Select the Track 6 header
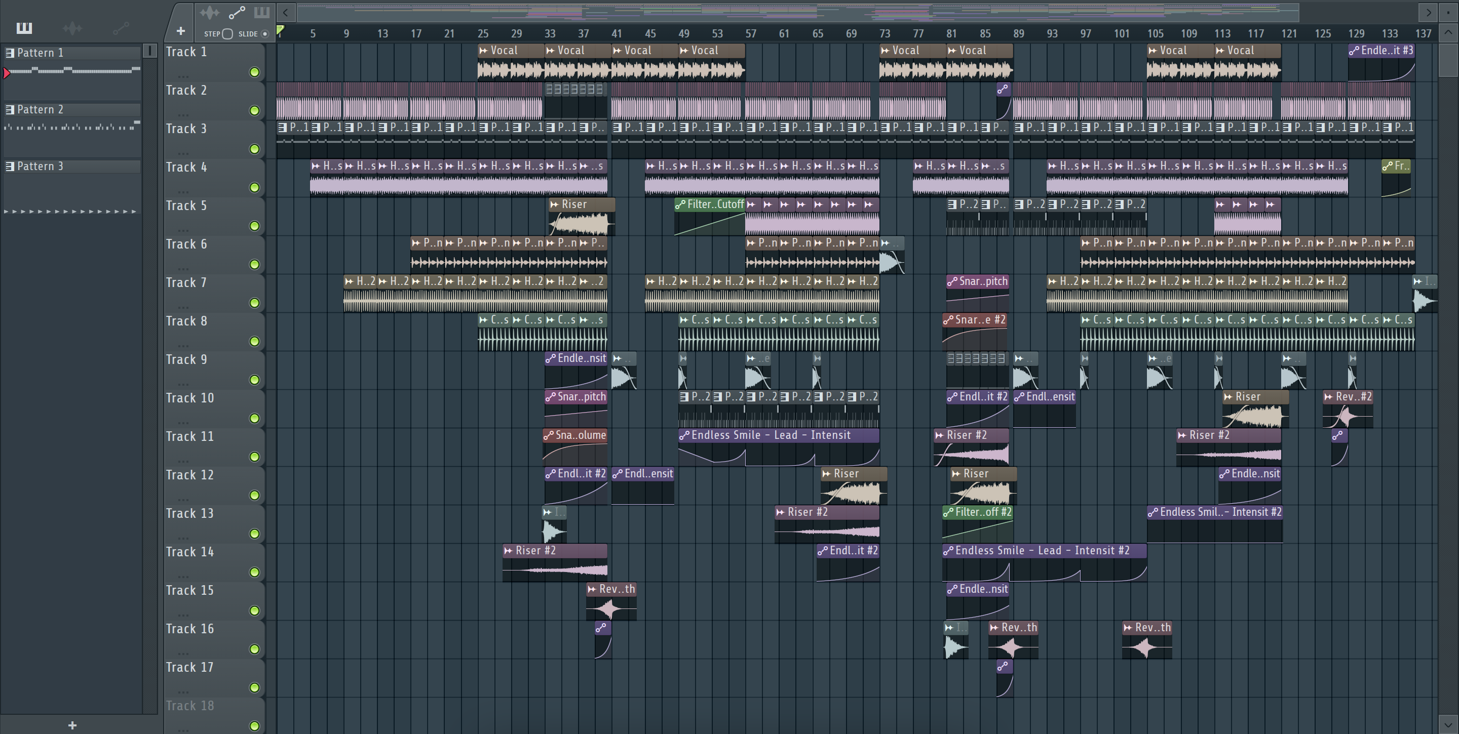This screenshot has height=734, width=1459. point(214,255)
